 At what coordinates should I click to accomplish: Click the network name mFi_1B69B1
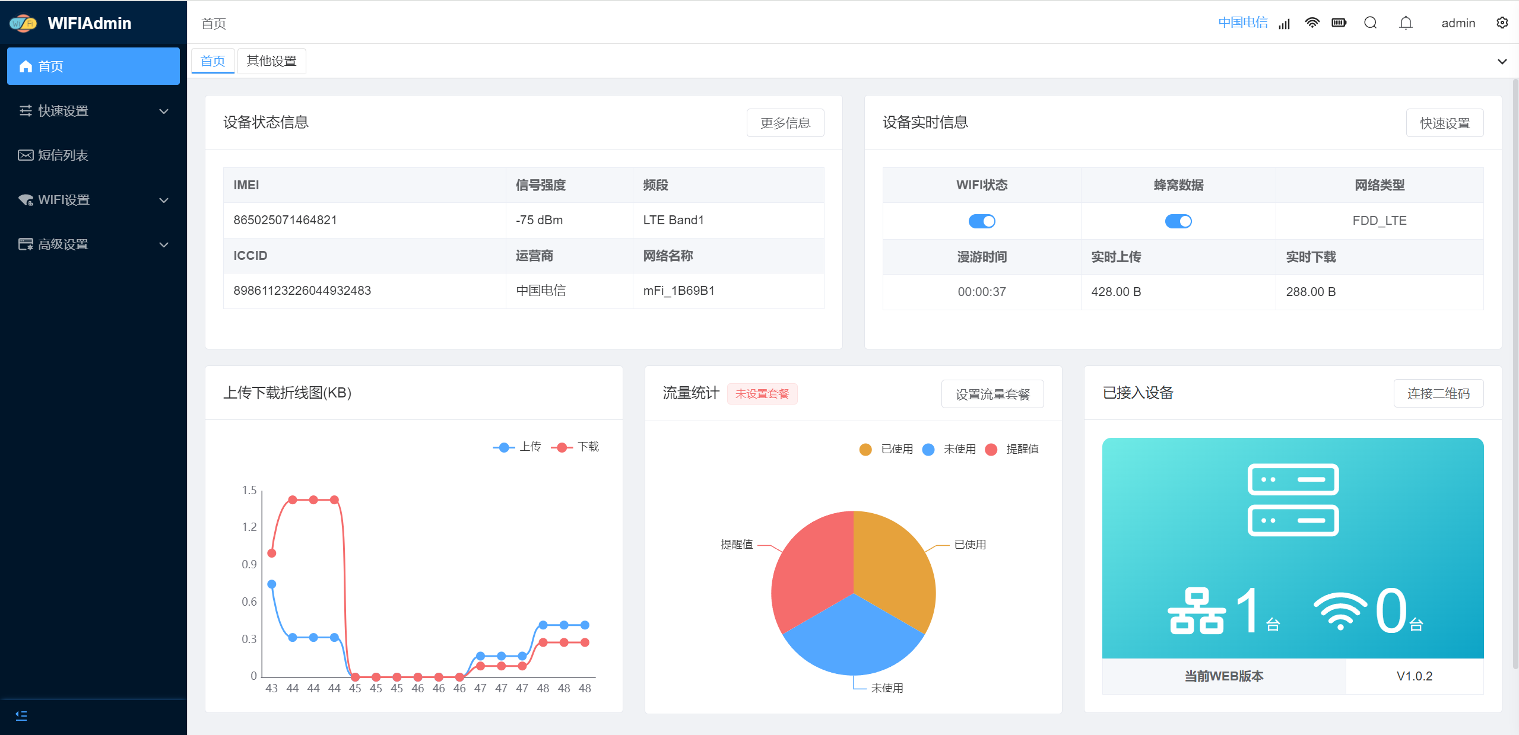coord(678,291)
